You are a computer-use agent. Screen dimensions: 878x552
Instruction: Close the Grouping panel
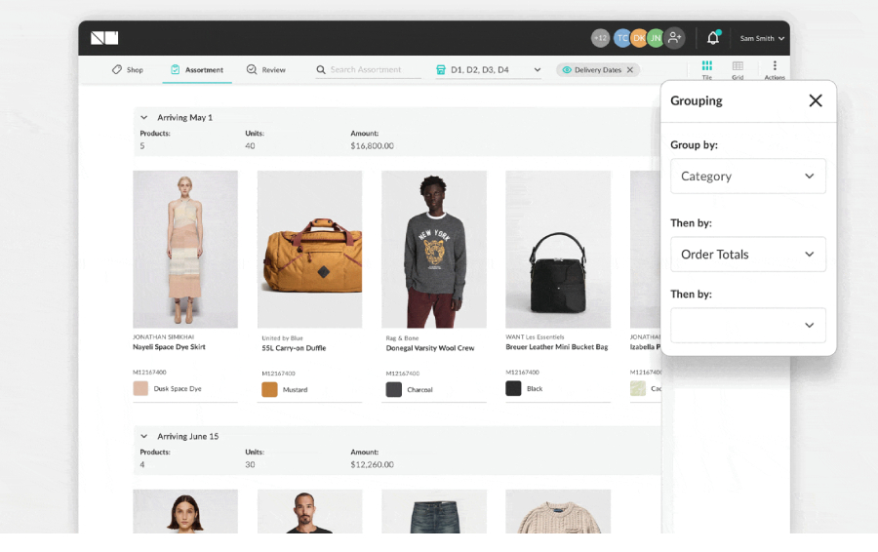[816, 100]
